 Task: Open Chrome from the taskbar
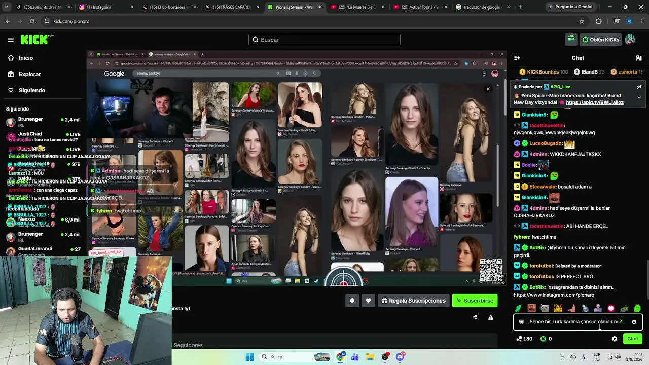tap(341, 357)
